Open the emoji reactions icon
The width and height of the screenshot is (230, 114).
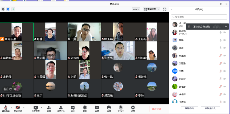pyautogui.click(x=109, y=109)
